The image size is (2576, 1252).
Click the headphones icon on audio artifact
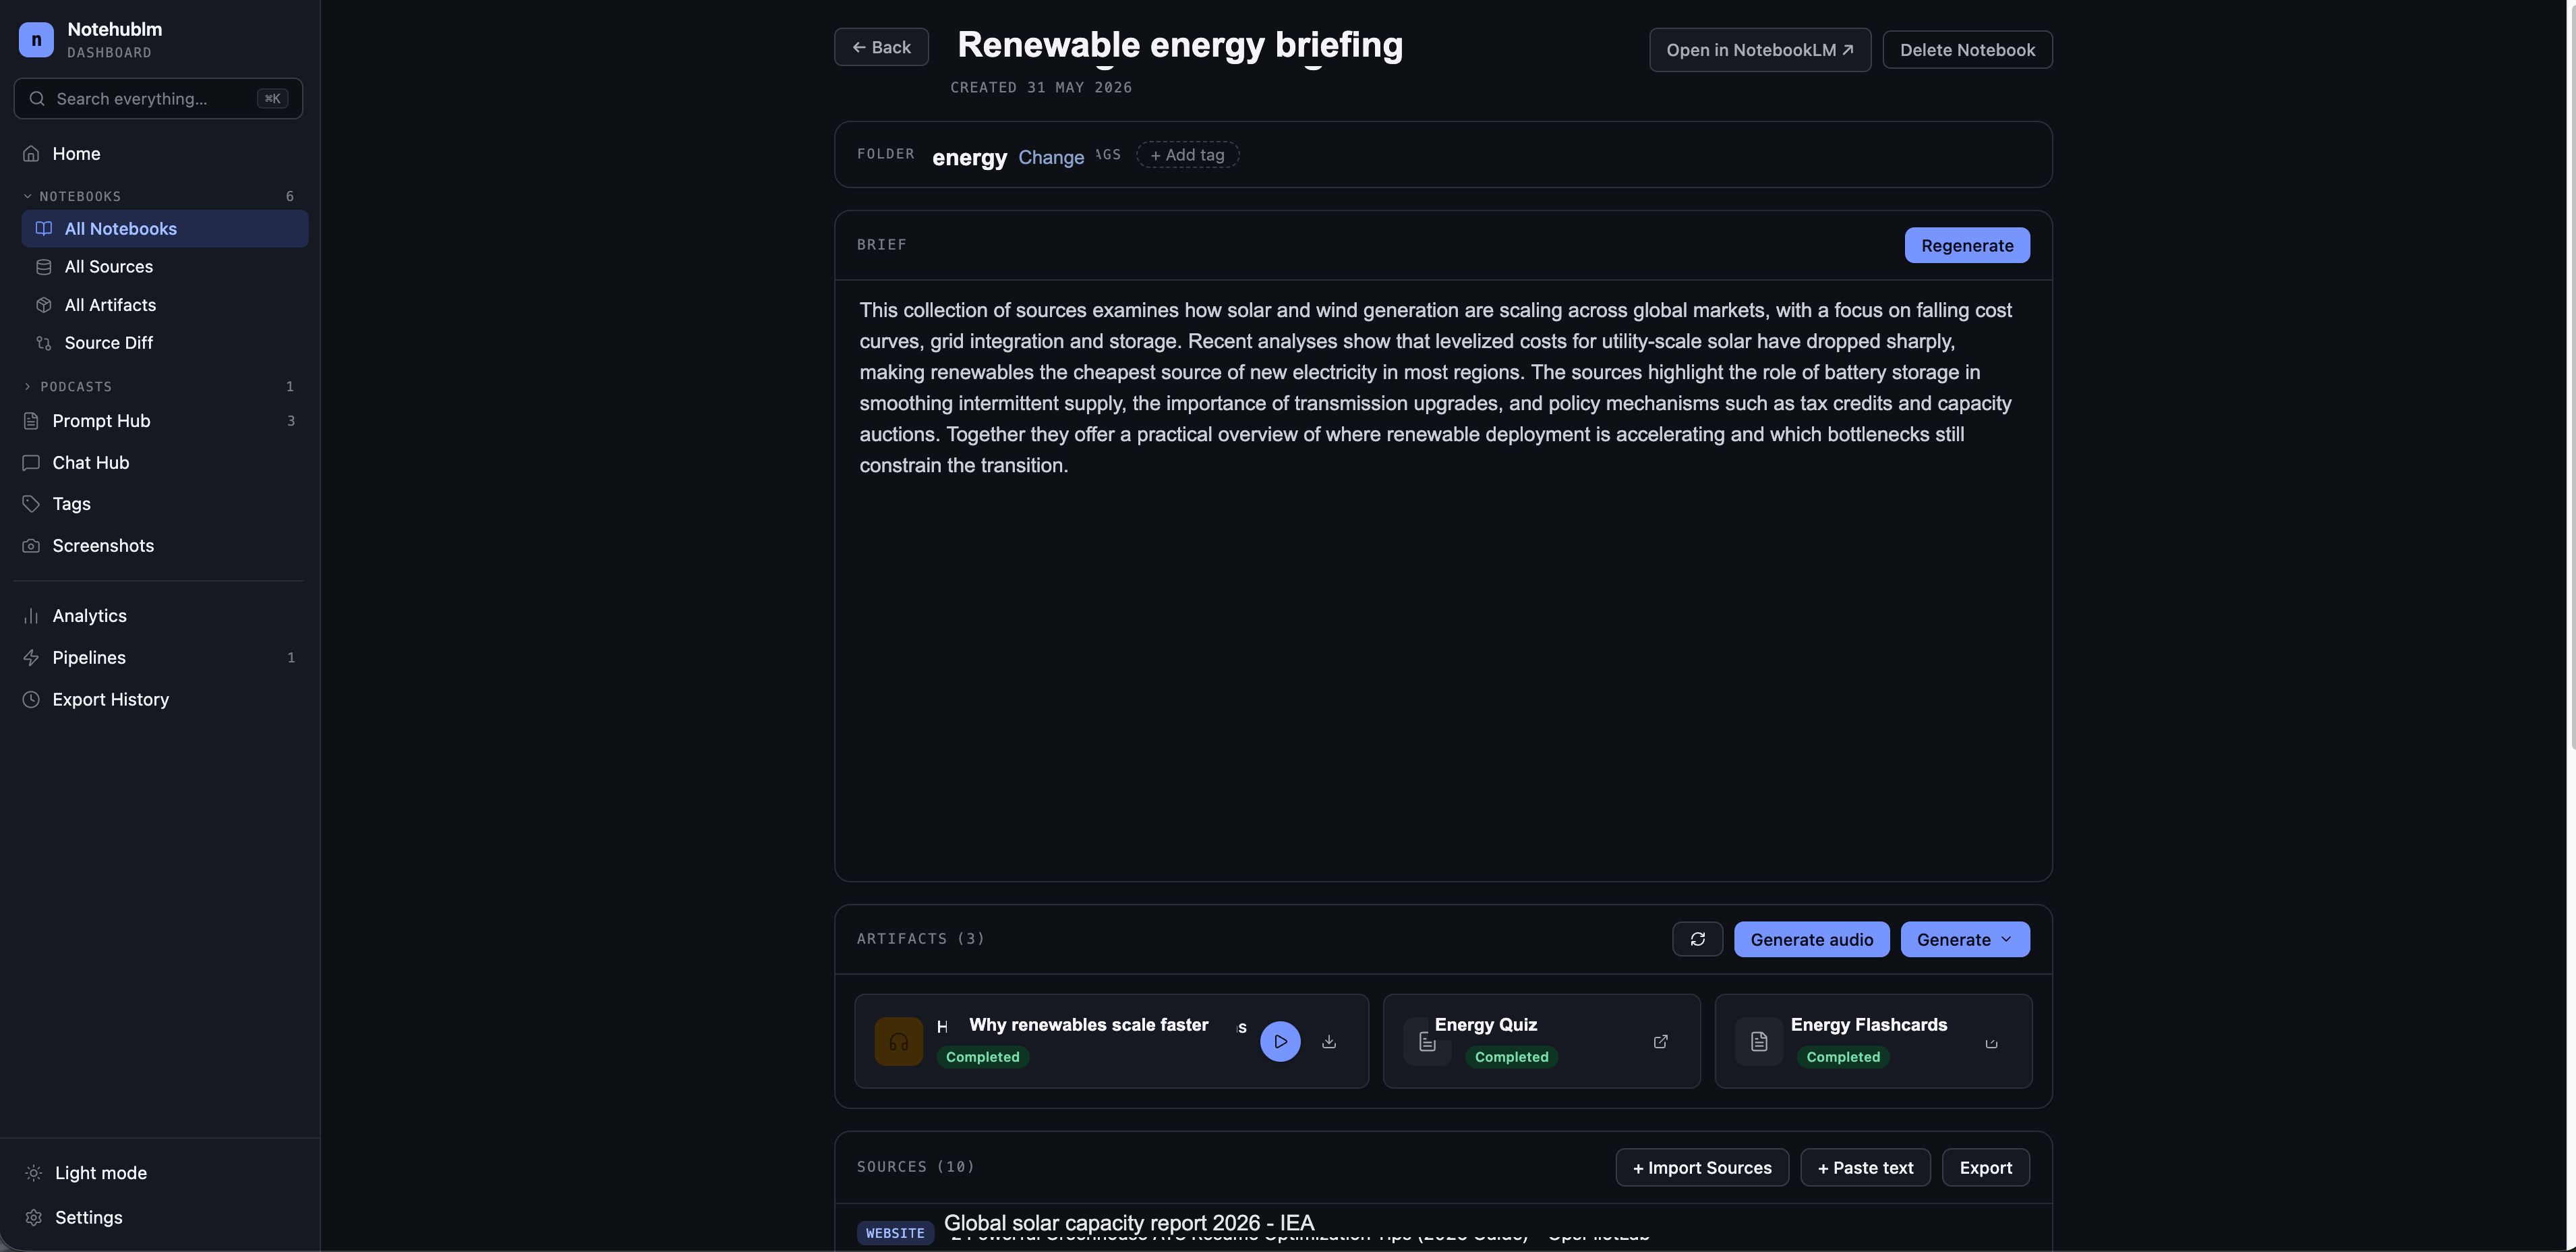[898, 1041]
